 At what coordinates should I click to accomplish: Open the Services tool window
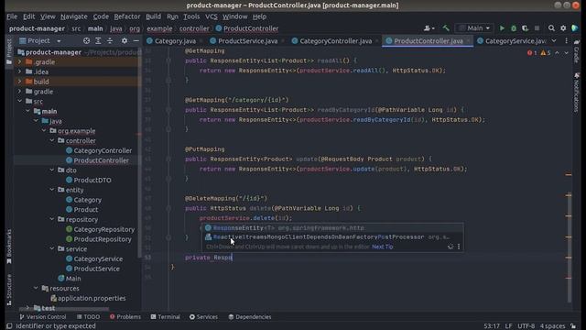(x=203, y=317)
